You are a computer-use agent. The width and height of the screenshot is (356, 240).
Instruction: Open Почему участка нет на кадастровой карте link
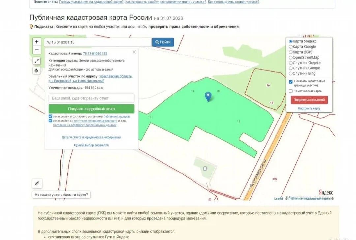[91, 2]
